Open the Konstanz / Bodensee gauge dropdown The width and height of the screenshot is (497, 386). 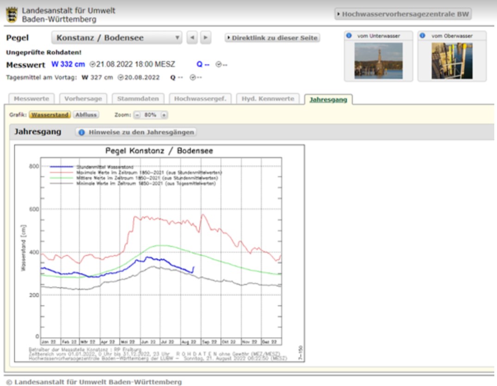117,38
